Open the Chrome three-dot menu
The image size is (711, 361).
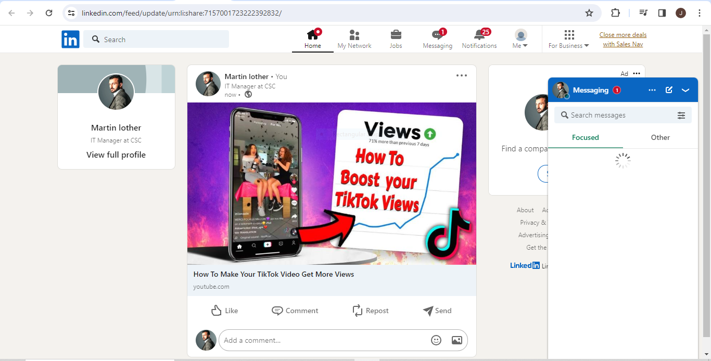(x=700, y=13)
